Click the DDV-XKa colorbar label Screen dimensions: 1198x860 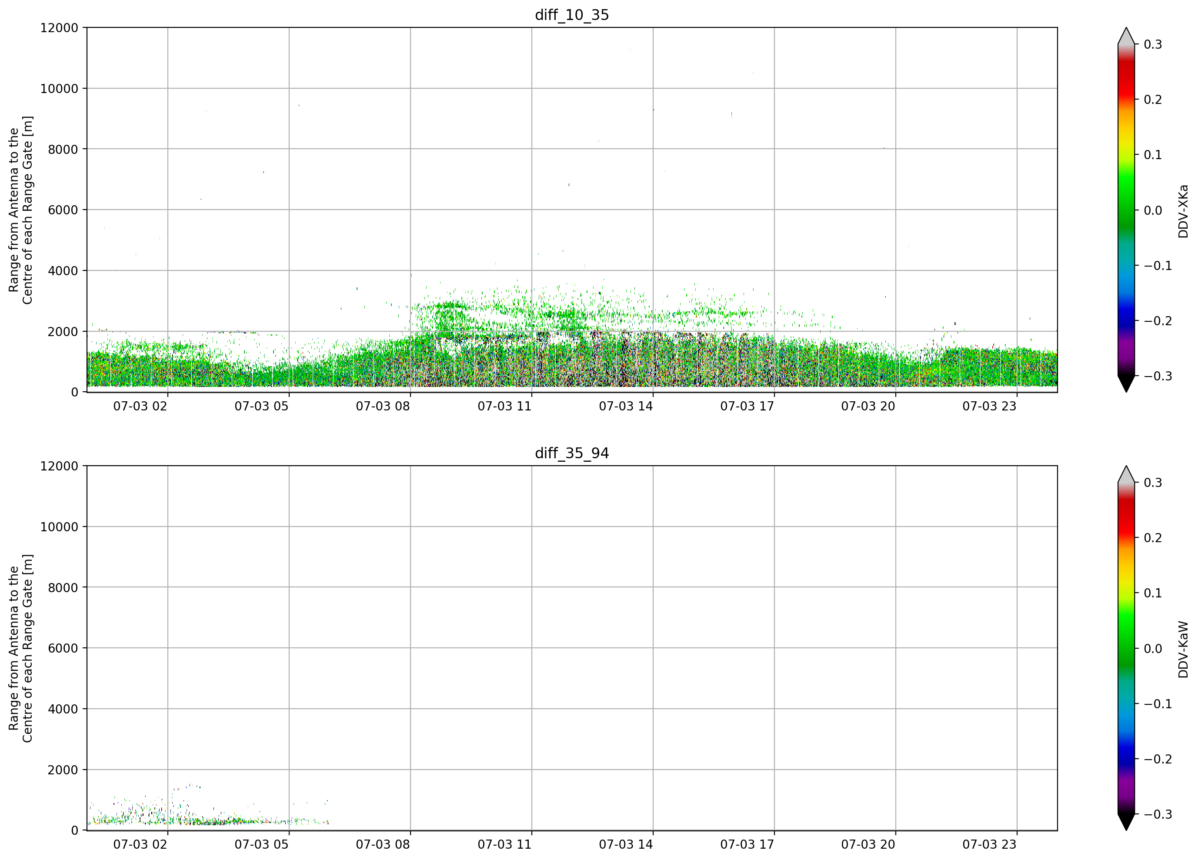coord(1183,211)
